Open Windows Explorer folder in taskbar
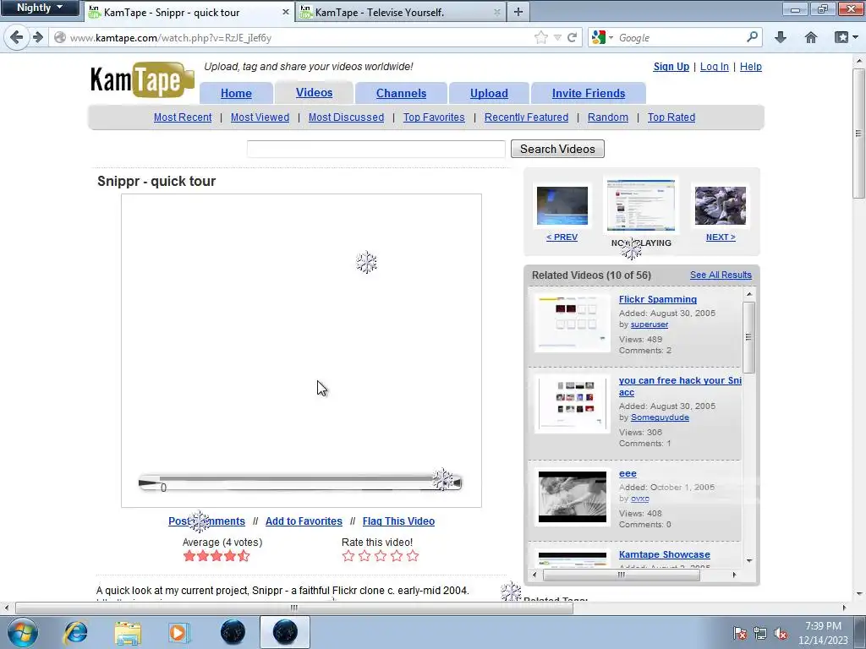This screenshot has height=649, width=866. pos(128,632)
